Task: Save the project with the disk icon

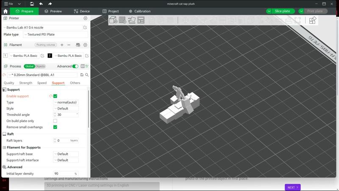Action: click(32, 4)
